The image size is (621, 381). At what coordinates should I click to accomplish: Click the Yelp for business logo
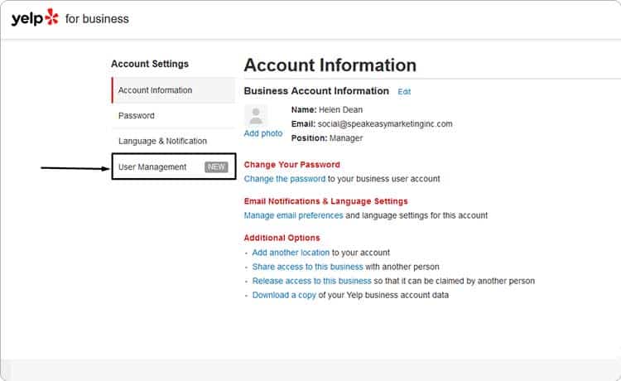point(70,18)
